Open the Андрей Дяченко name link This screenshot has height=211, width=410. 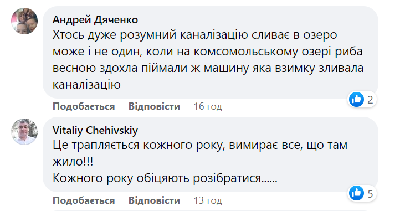95,19
